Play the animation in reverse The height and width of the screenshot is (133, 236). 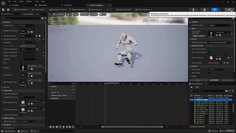pos(56,127)
